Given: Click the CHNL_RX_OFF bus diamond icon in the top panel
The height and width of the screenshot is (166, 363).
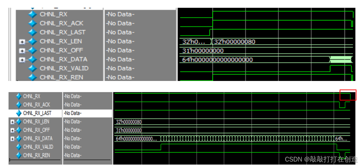Looking at the screenshot, I should (x=32, y=50).
